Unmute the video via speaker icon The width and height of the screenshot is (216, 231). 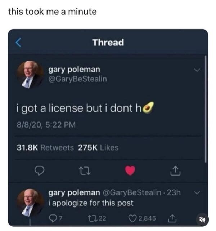203,220
